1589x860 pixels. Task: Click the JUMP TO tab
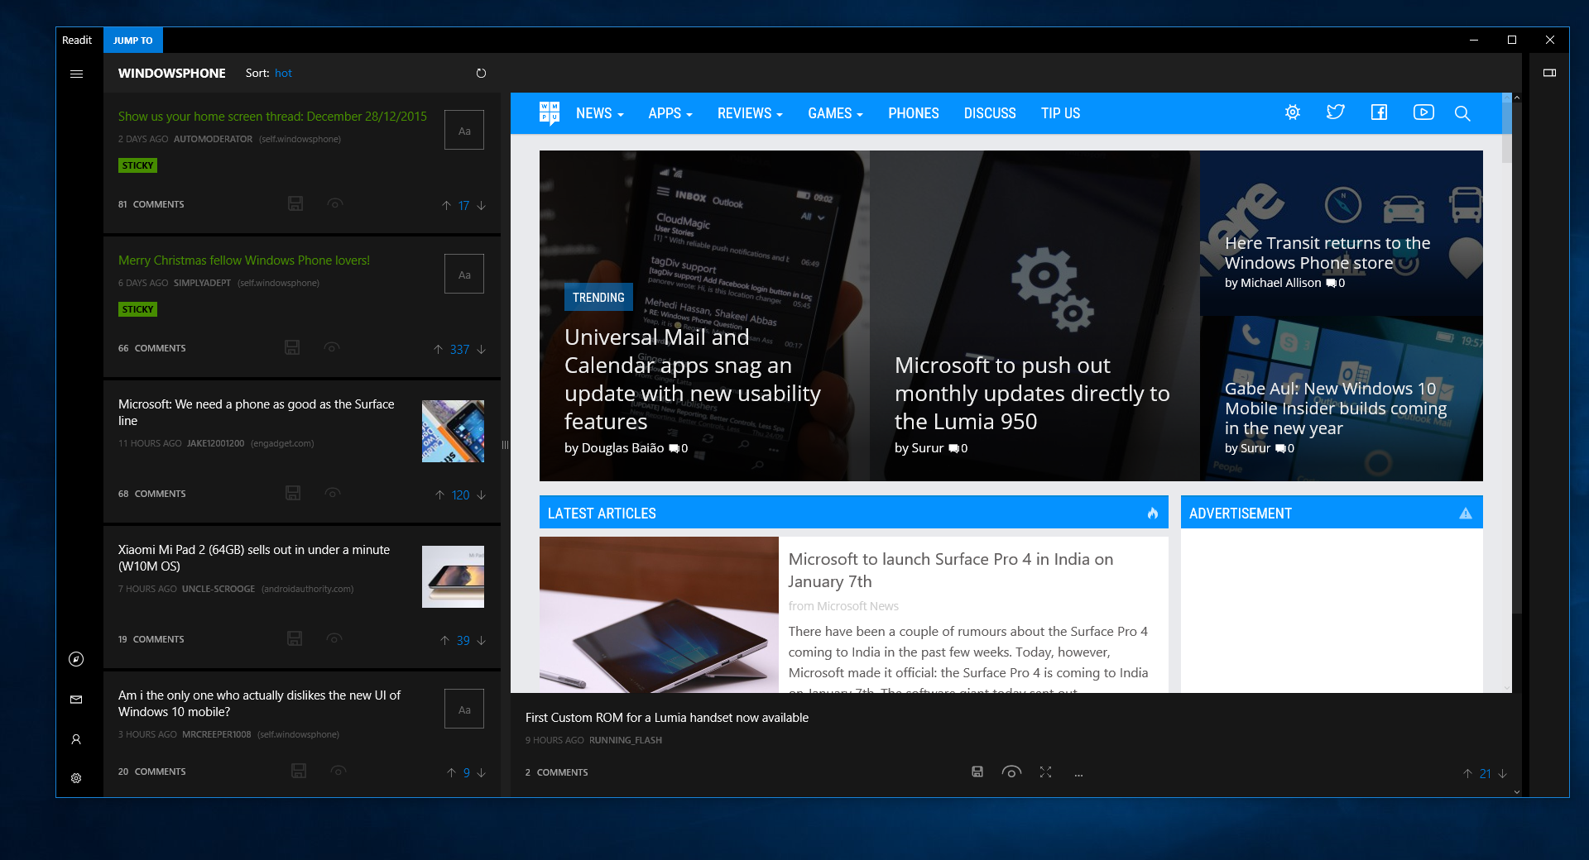click(133, 40)
